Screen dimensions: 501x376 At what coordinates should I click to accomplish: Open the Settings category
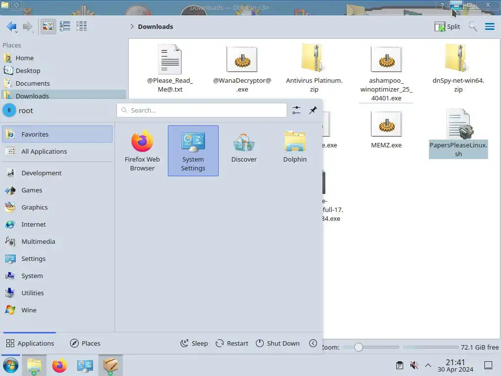pos(57,258)
